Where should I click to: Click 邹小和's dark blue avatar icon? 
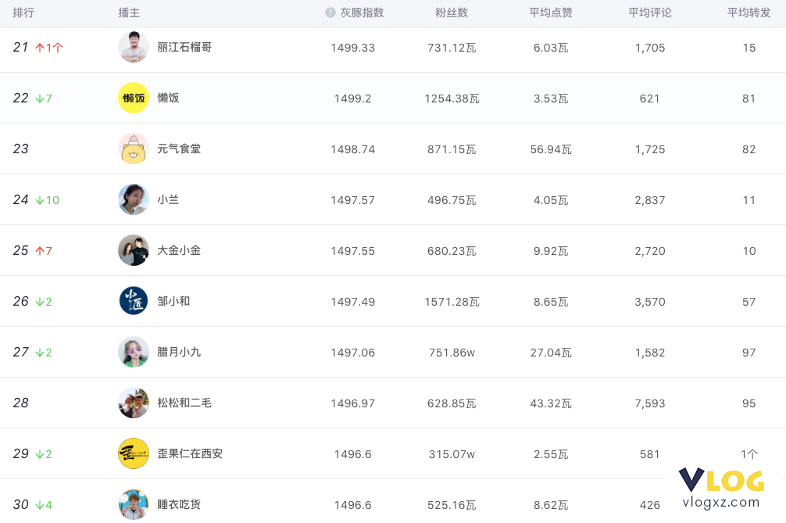(134, 301)
